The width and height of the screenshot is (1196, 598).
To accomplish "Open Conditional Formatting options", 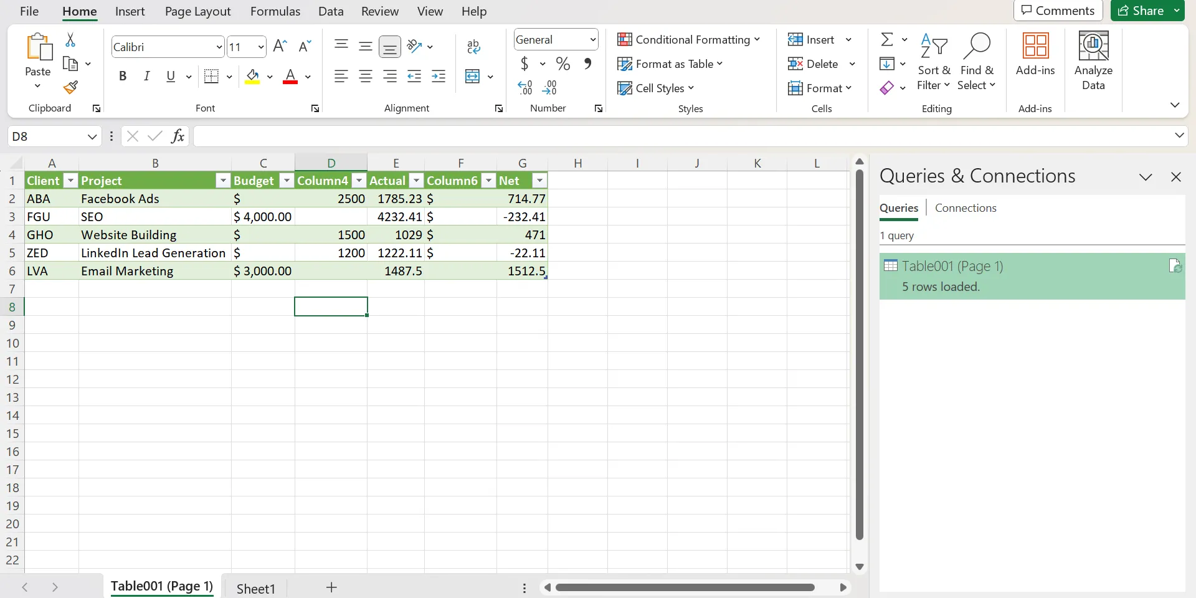I will [x=690, y=39].
